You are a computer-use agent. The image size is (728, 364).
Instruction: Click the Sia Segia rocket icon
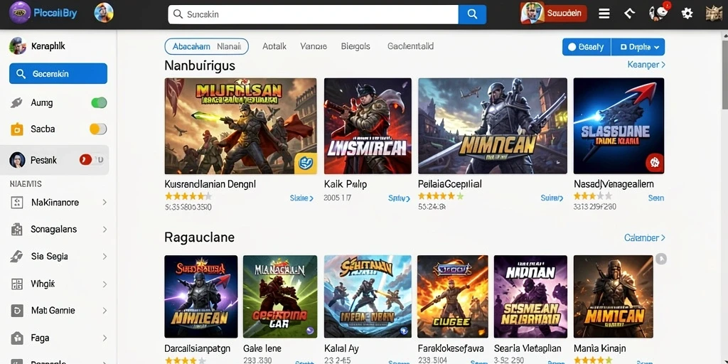tap(17, 256)
